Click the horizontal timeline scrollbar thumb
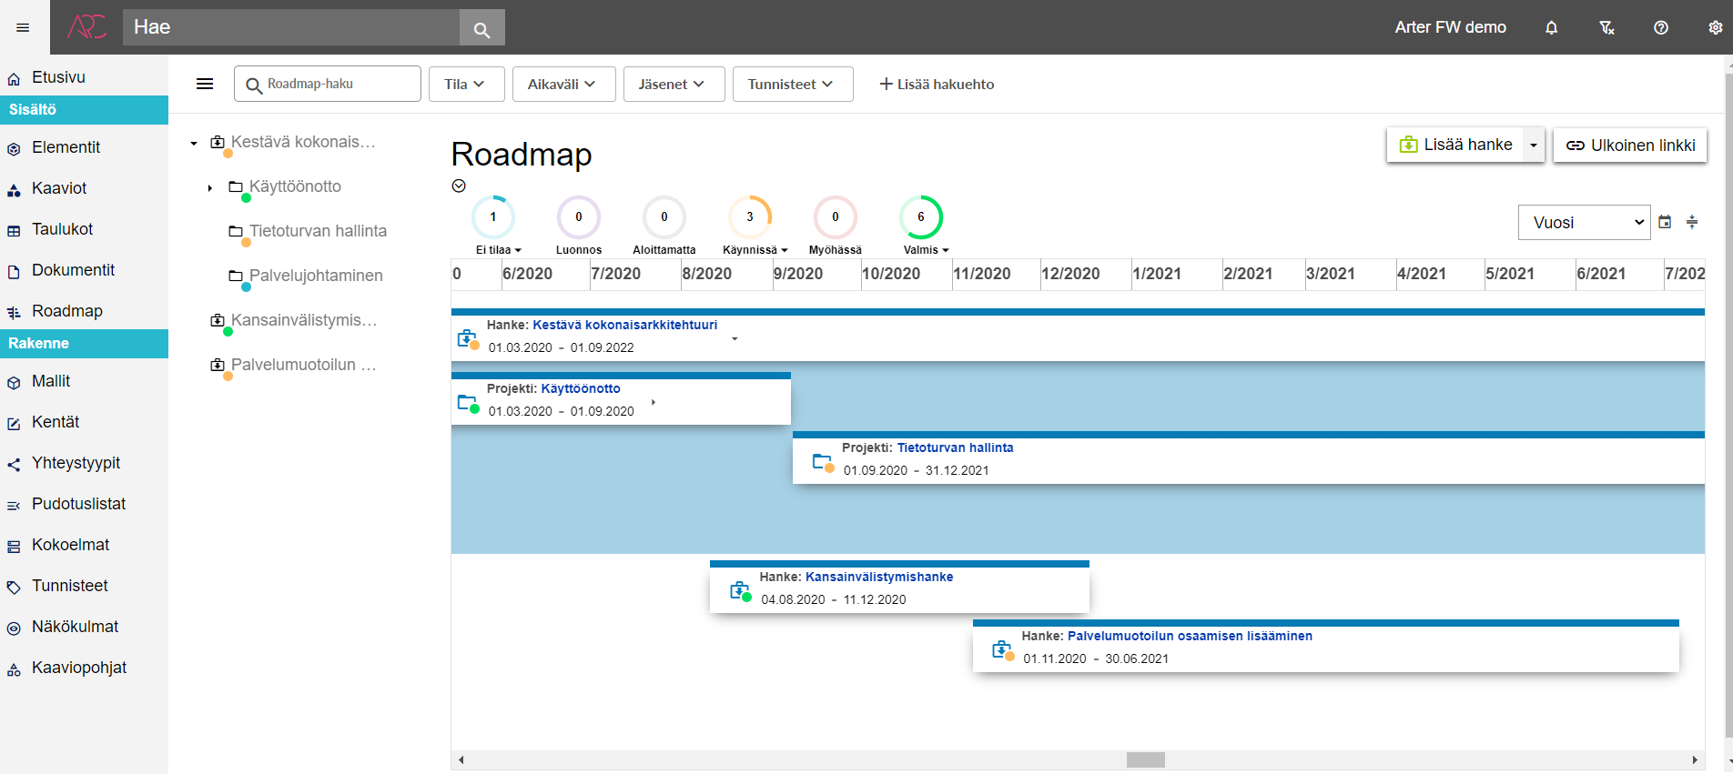Image resolution: width=1733 pixels, height=774 pixels. click(x=1145, y=759)
